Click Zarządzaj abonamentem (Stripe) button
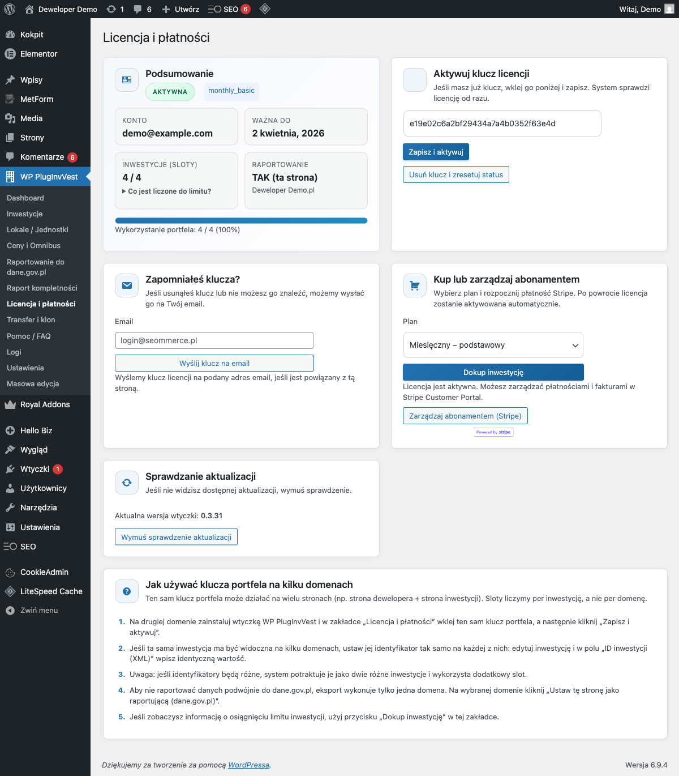Screen dimensions: 679x776 click(x=465, y=416)
